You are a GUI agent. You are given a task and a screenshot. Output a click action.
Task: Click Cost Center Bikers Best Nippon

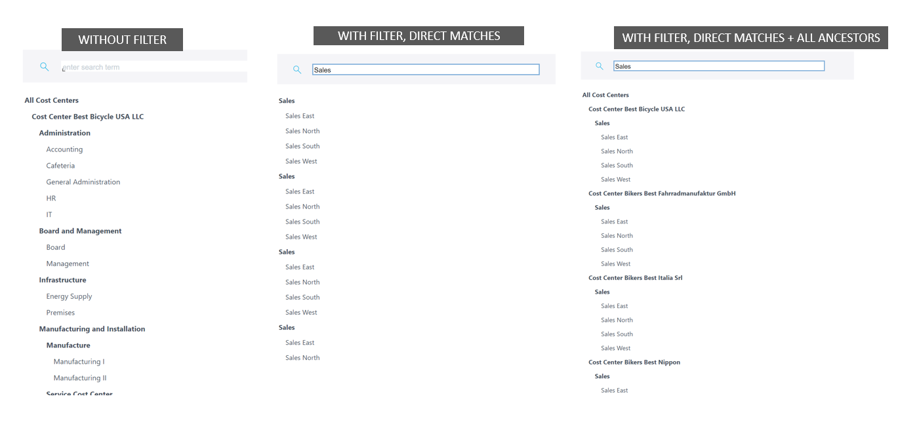click(x=634, y=362)
